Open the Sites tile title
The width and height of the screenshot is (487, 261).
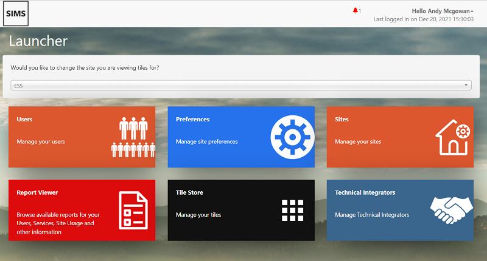[342, 119]
